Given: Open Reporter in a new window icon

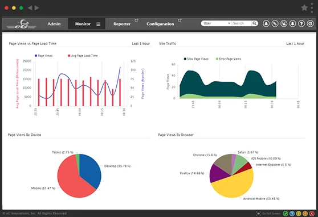Looking at the screenshot, I should [136, 20].
